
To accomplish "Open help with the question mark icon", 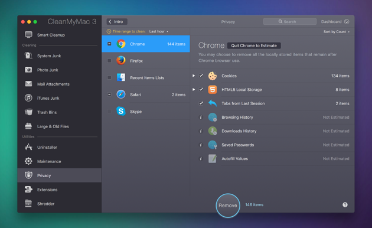I will point(345,204).
